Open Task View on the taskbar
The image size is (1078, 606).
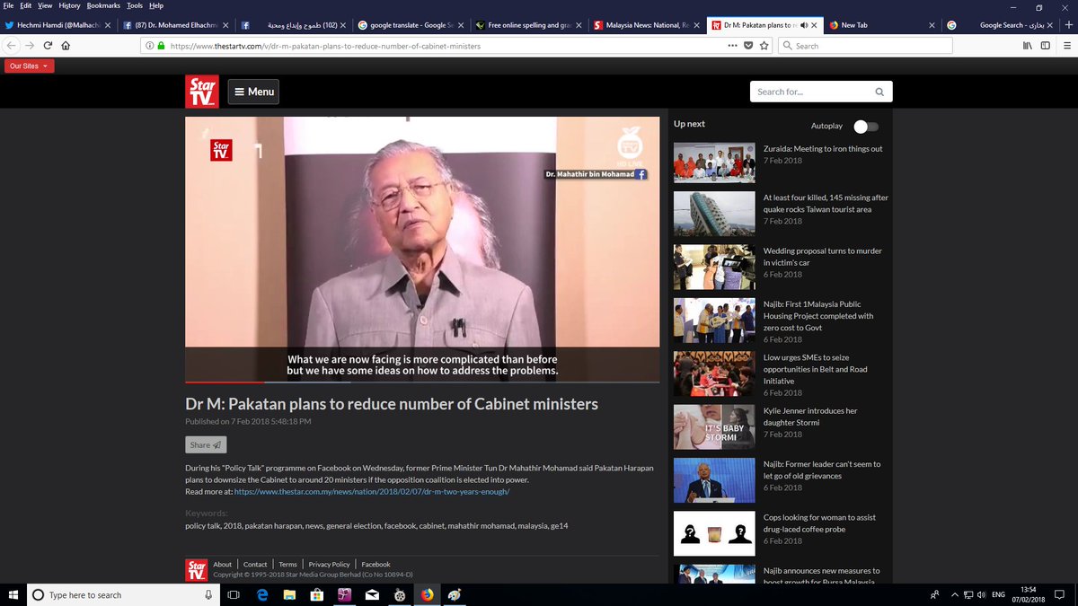pos(233,594)
